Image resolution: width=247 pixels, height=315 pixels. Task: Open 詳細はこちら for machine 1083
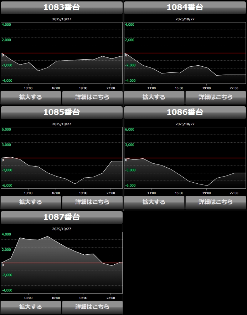pos(92,97)
